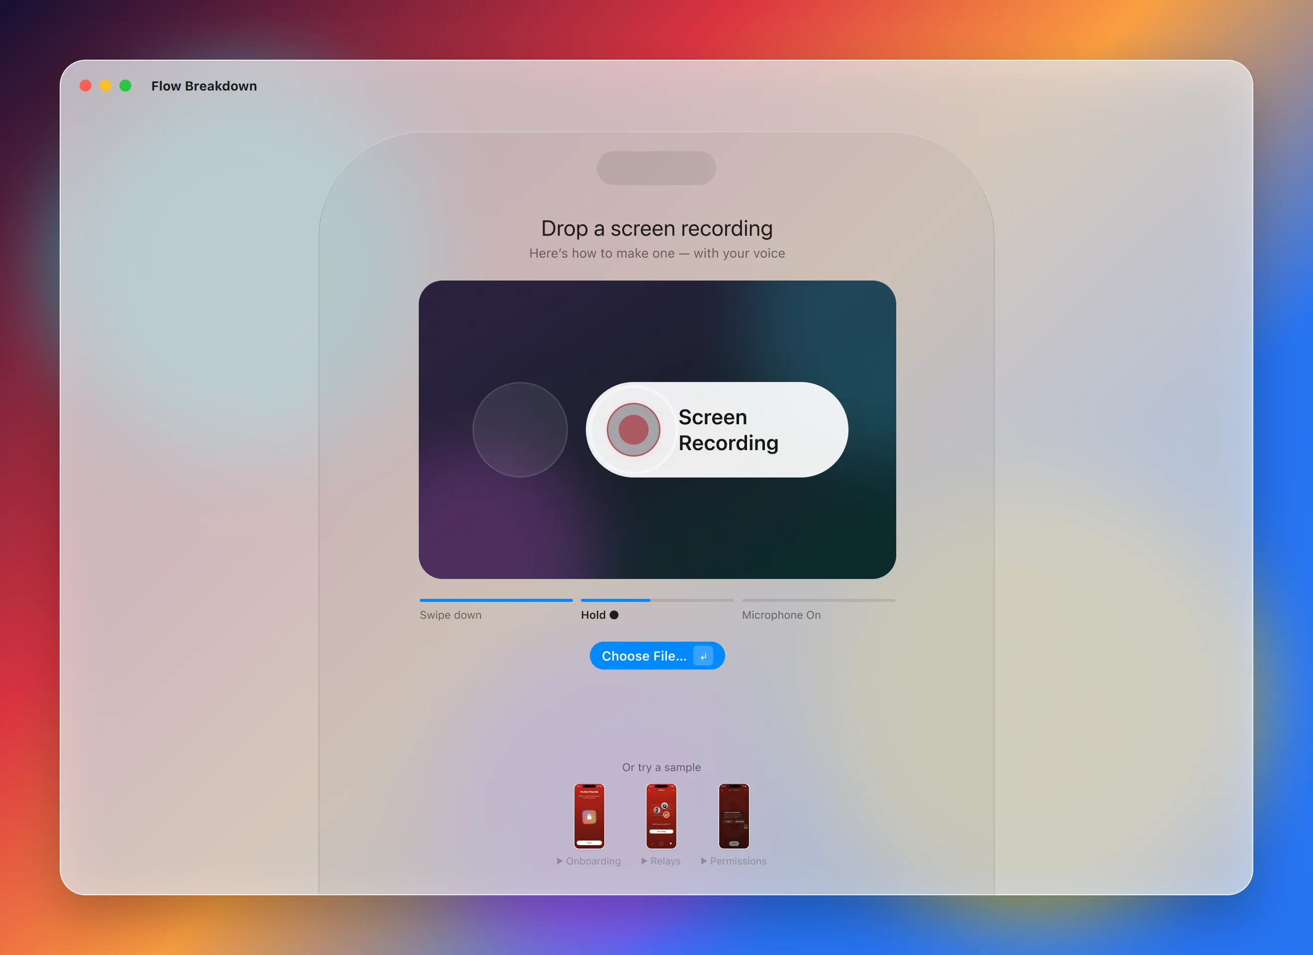
Task: Click the return key icon on Choose File
Action: (703, 656)
